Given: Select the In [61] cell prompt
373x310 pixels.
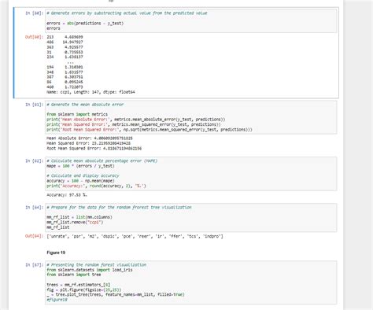Looking at the screenshot, I should [x=35, y=105].
